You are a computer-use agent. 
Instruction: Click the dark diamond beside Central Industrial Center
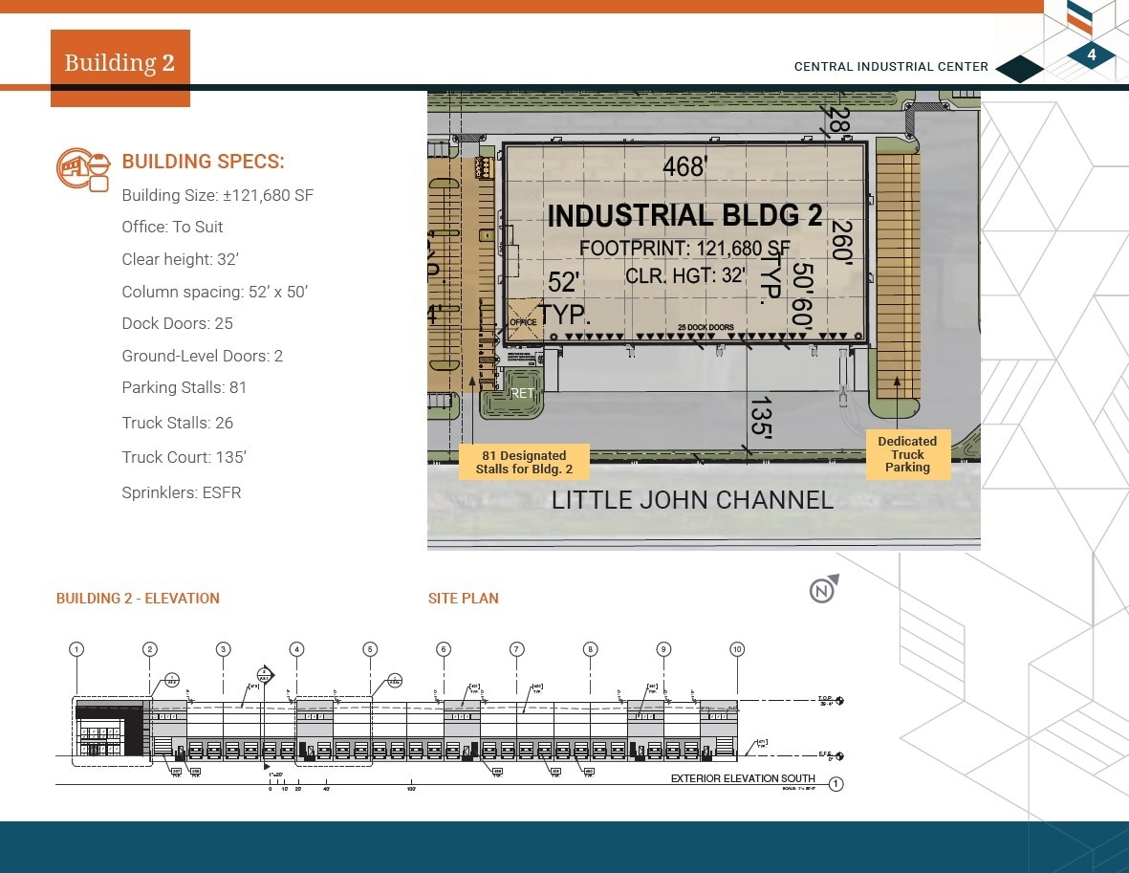(1019, 69)
